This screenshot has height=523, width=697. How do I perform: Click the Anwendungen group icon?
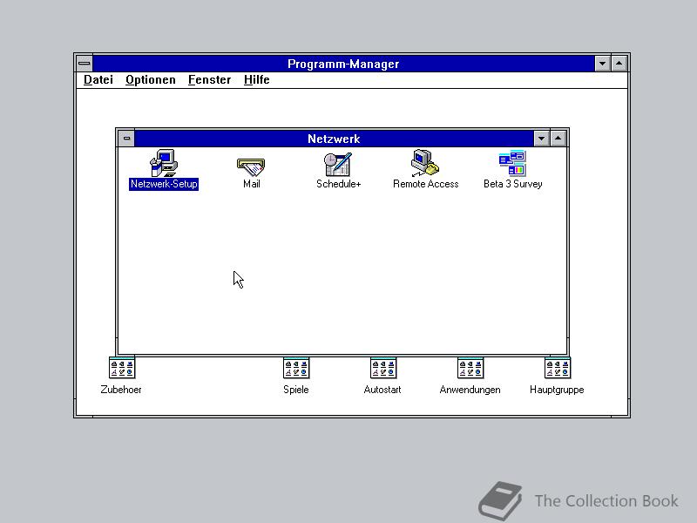click(x=470, y=368)
